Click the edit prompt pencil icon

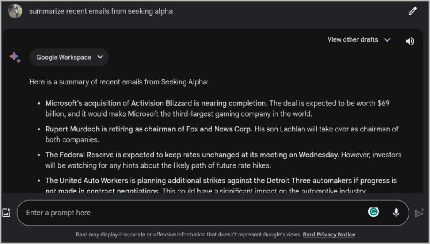click(412, 11)
